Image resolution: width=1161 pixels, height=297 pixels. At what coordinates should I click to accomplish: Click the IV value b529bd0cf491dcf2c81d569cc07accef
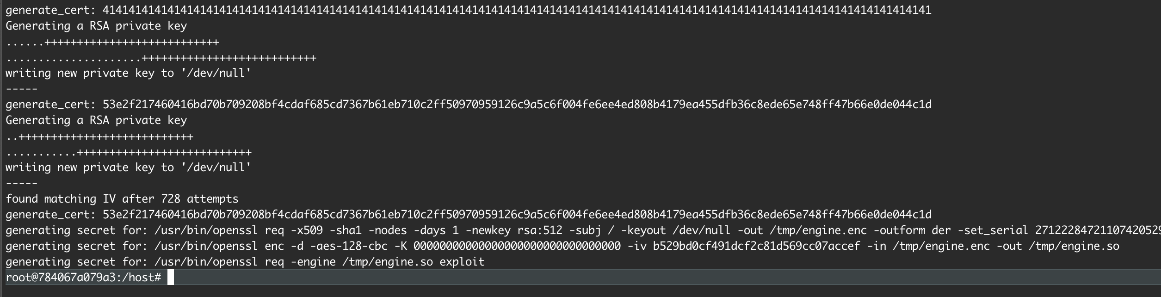(x=756, y=246)
